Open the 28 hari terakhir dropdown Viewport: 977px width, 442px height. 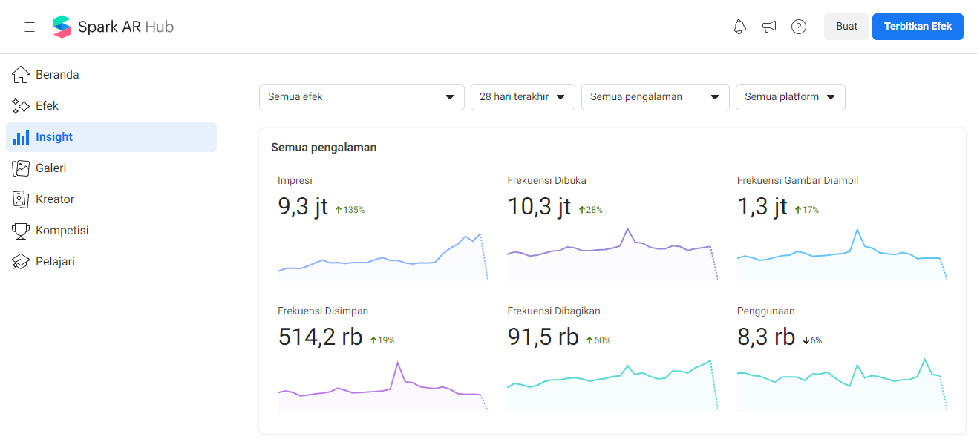[x=523, y=97]
